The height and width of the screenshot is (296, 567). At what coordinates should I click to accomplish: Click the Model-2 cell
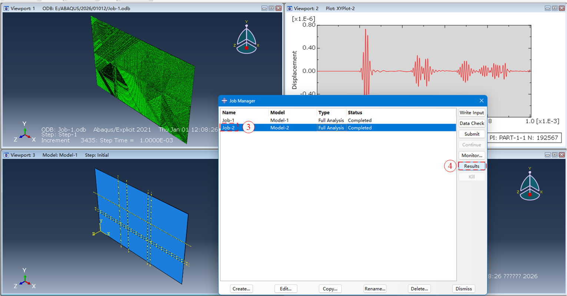(x=279, y=128)
